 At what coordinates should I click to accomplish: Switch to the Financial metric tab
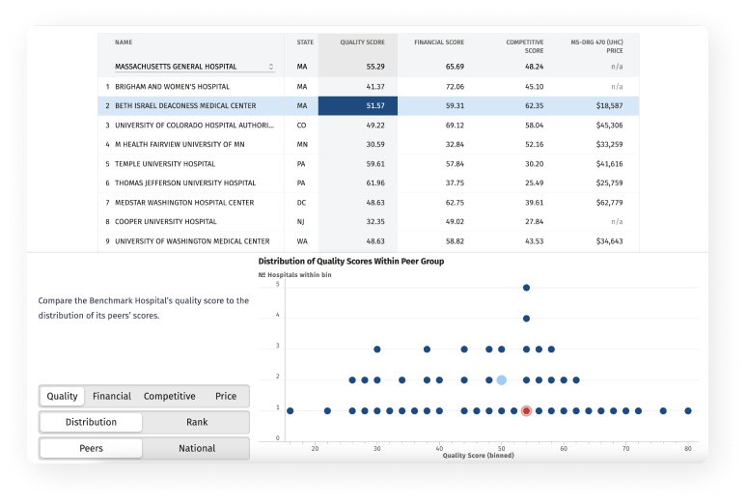[112, 396]
